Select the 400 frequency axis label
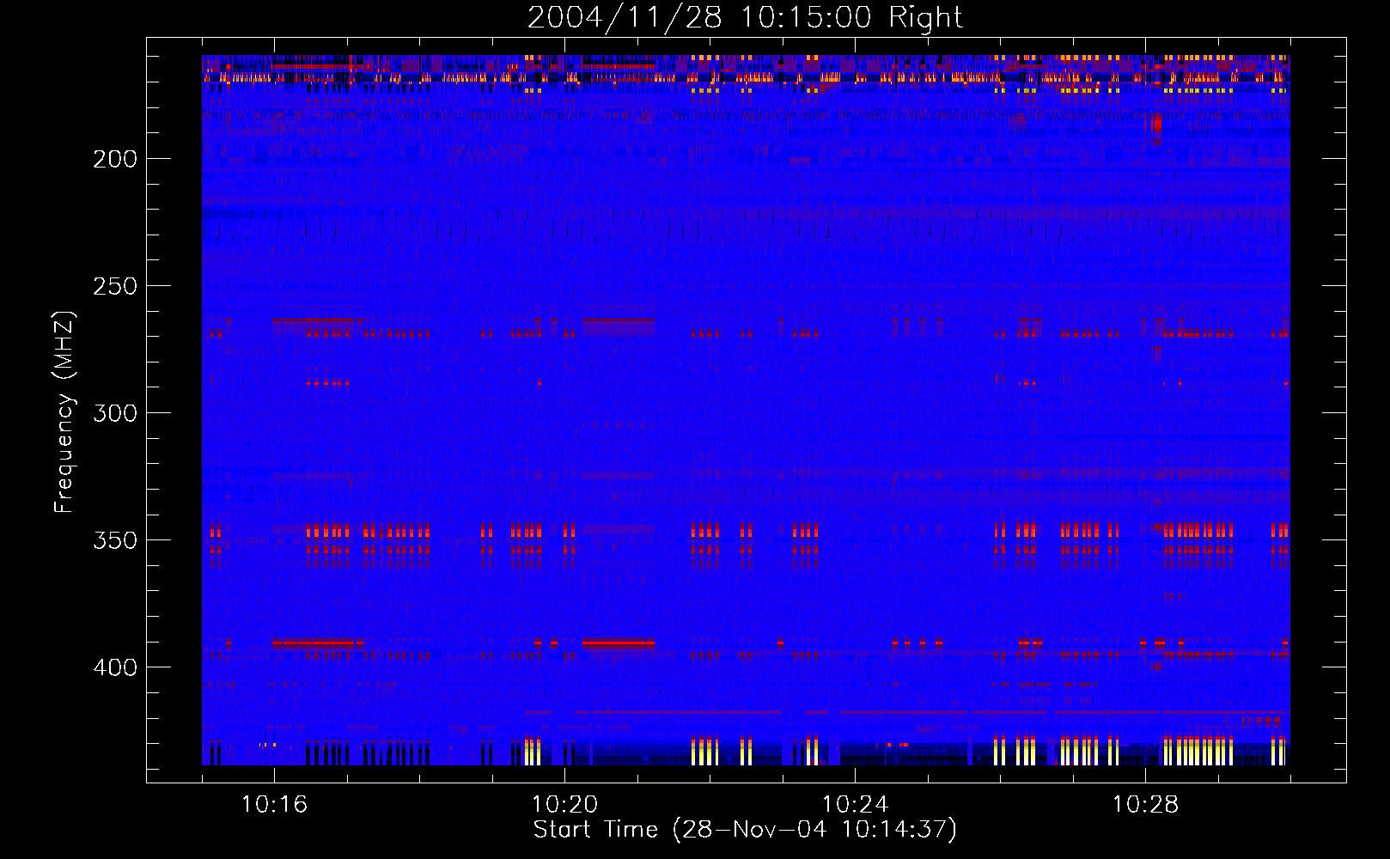1390x859 pixels. [114, 667]
